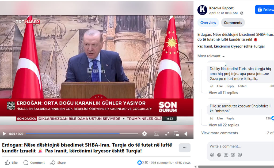274x168 pixels.
Task: Open video settings gear
Action: pos(144,134)
